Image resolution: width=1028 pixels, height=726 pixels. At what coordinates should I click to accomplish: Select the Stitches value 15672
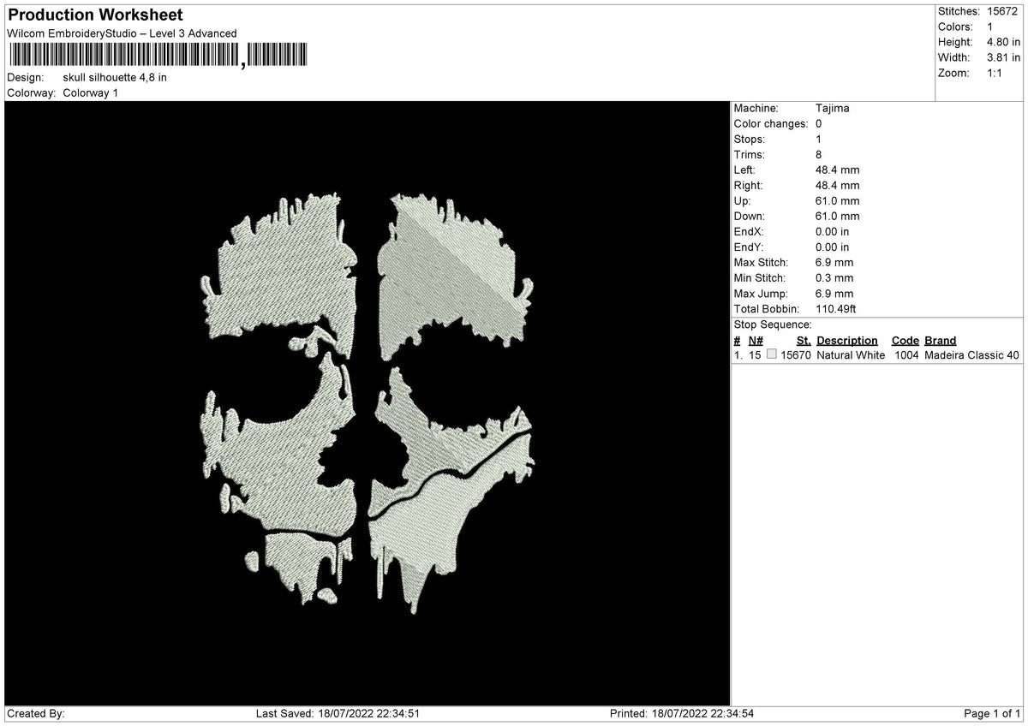tap(1004, 11)
